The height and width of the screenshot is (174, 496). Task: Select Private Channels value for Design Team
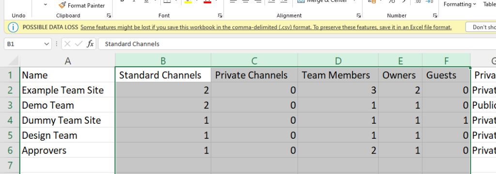[x=255, y=135]
